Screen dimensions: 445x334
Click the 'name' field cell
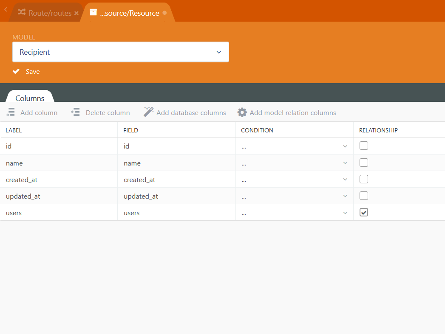(176, 163)
